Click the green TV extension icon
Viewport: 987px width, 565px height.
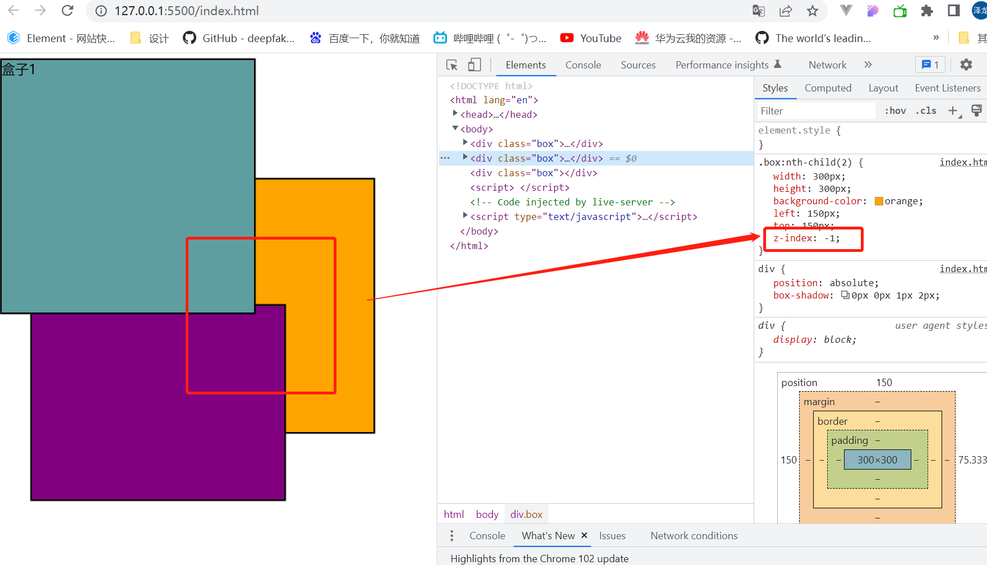pos(900,11)
